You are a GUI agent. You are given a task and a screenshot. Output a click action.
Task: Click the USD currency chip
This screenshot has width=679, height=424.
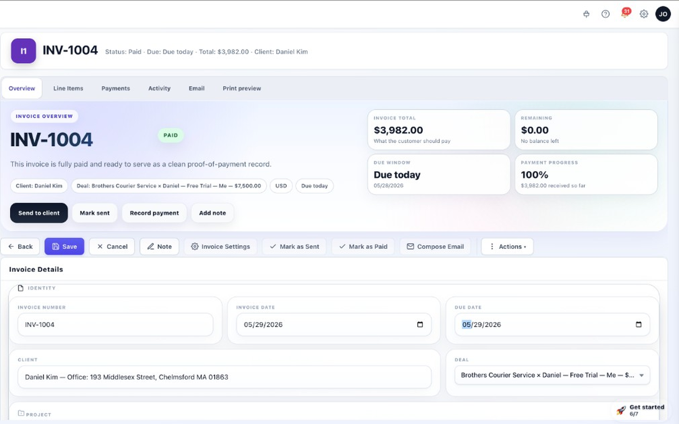tap(281, 186)
